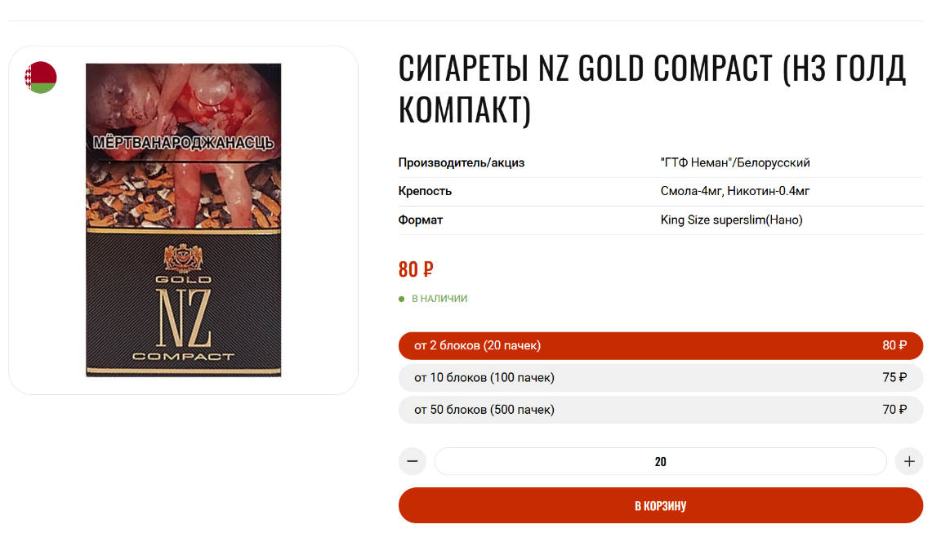Image resolution: width=941 pixels, height=542 pixels.
Task: Click the plus quantity button
Action: click(x=909, y=461)
